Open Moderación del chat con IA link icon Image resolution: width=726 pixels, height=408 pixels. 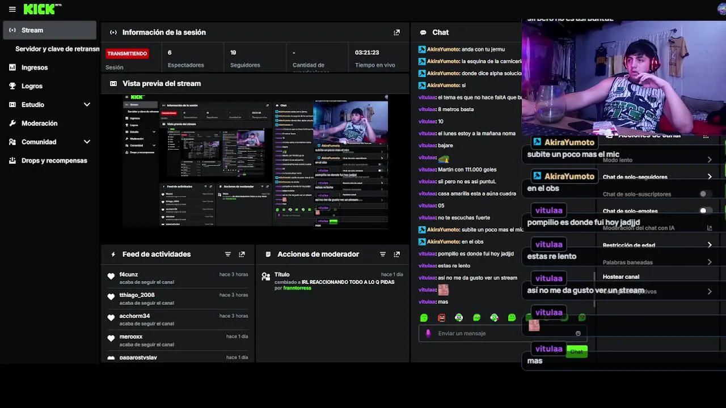click(710, 228)
